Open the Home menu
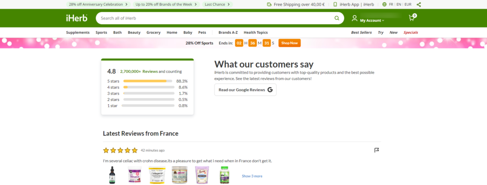The image size is (487, 185). pyautogui.click(x=172, y=32)
